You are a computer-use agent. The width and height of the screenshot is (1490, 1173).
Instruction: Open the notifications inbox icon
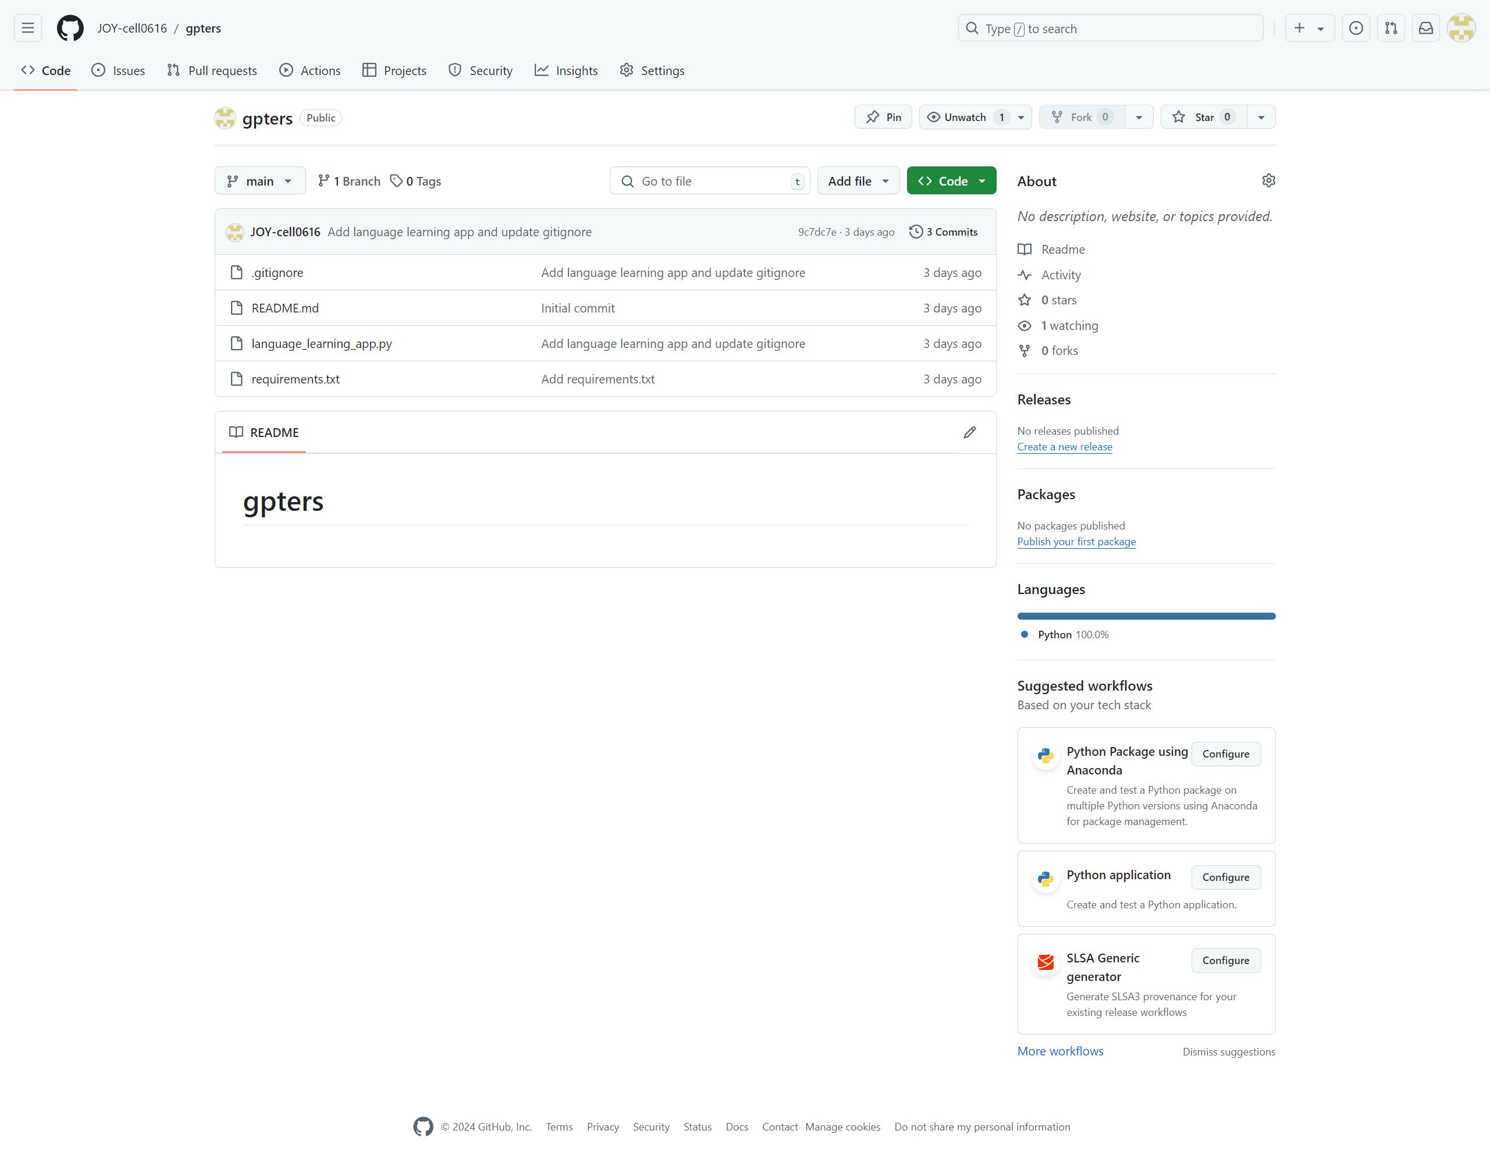pos(1425,28)
